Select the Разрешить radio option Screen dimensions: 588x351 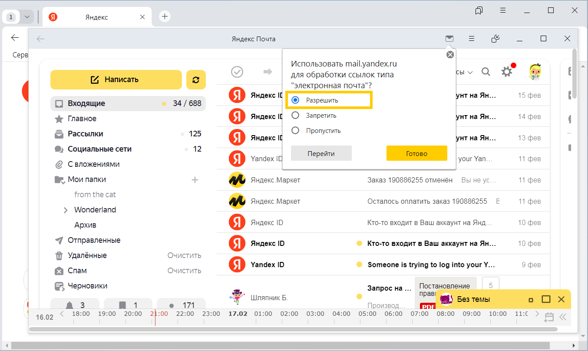296,100
